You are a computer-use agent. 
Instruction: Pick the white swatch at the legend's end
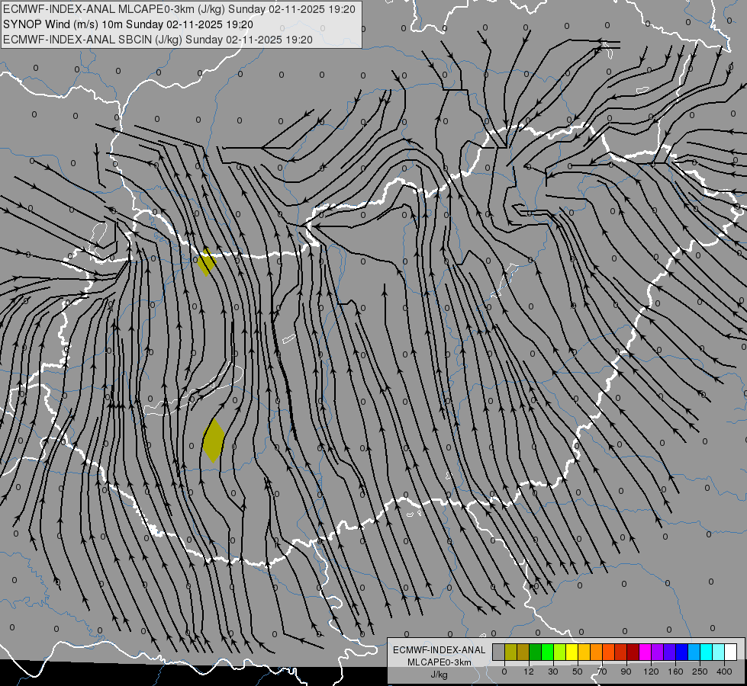coord(730,652)
